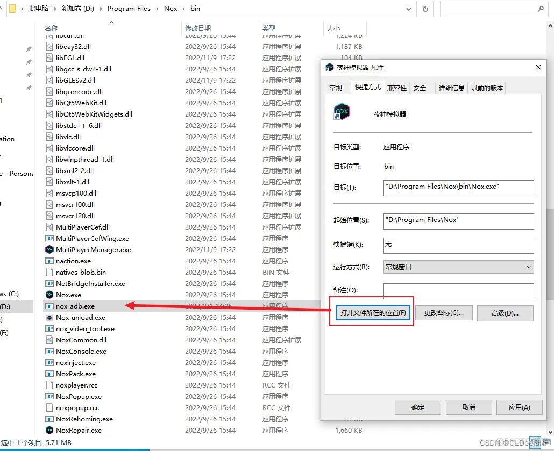Screen dimensions: 554x451
Task: Click the msvcp100.dll file icon
Action: point(49,193)
